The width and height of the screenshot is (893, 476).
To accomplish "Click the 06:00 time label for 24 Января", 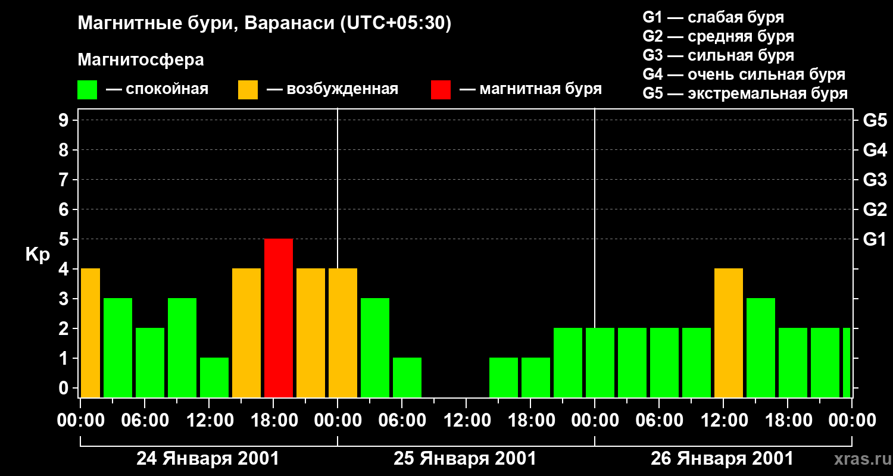I will coord(145,420).
